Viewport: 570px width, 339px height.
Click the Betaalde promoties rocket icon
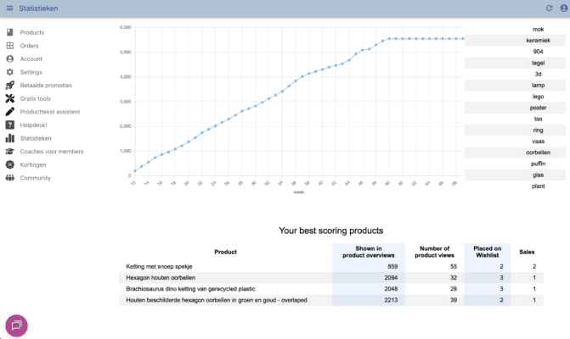(x=10, y=86)
